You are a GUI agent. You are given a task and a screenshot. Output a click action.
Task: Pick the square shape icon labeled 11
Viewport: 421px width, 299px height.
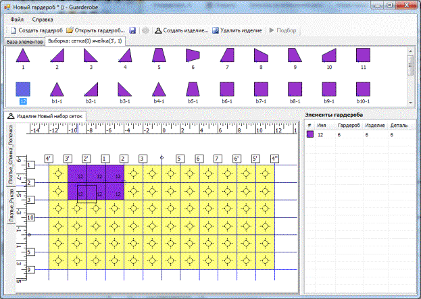[x=363, y=55]
